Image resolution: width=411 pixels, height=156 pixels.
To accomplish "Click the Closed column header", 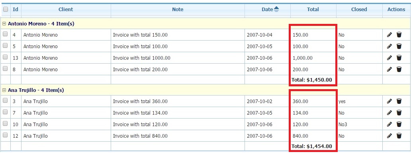I will pos(359,10).
